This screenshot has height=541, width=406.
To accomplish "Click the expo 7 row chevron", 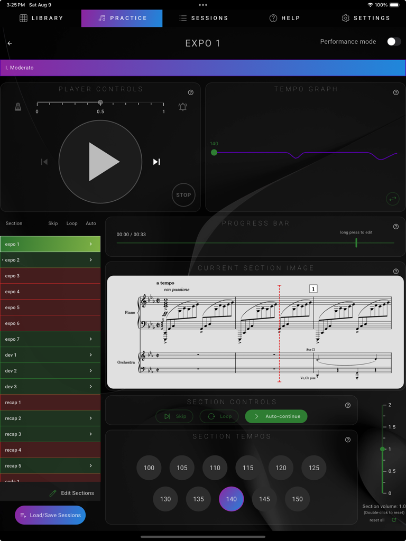I will (x=91, y=339).
